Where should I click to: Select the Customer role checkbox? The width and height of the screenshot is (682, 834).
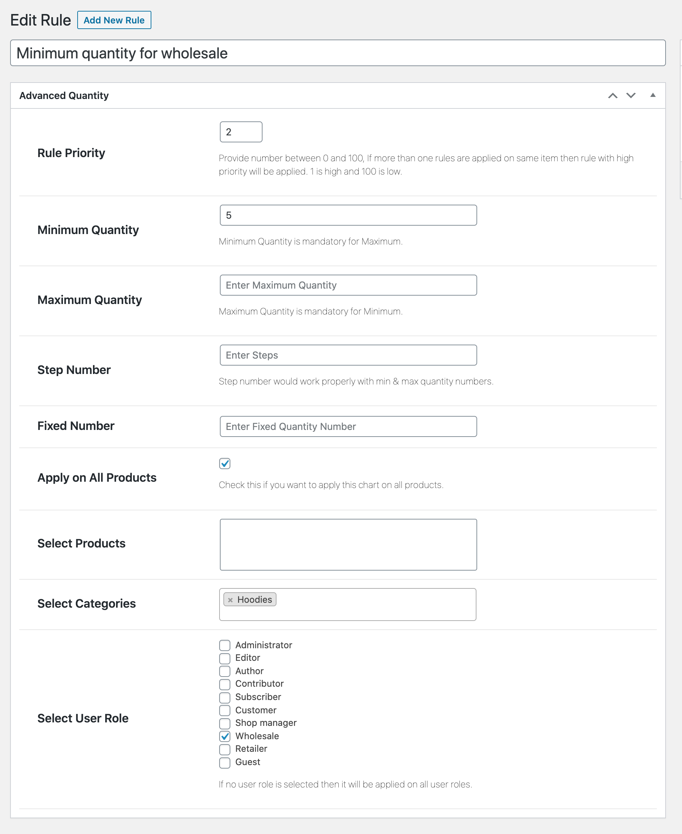tap(225, 710)
